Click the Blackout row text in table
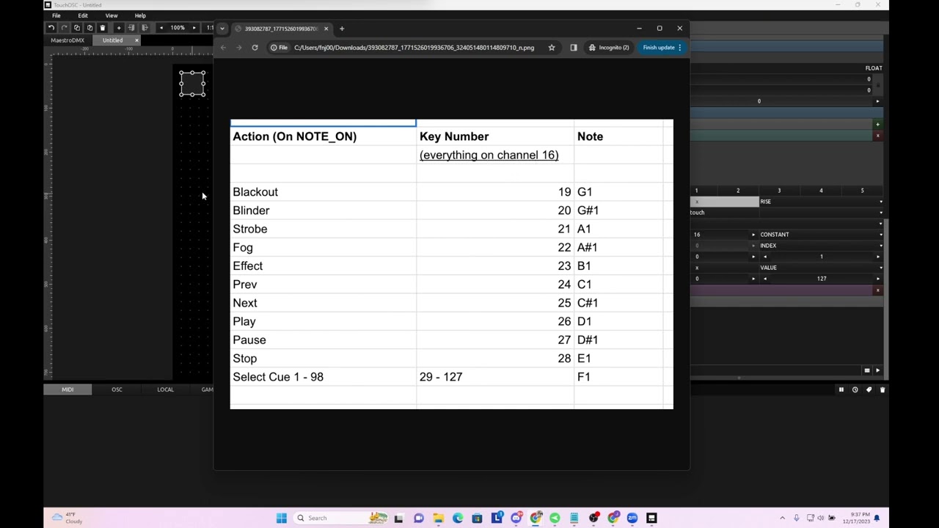 [x=255, y=192]
